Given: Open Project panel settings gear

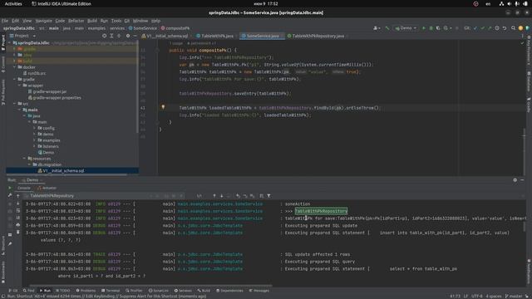Looking at the screenshot, I should pyautogui.click(x=128, y=36).
